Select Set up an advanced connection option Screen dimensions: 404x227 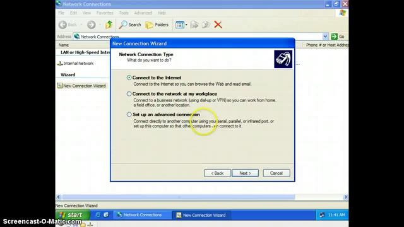point(129,115)
